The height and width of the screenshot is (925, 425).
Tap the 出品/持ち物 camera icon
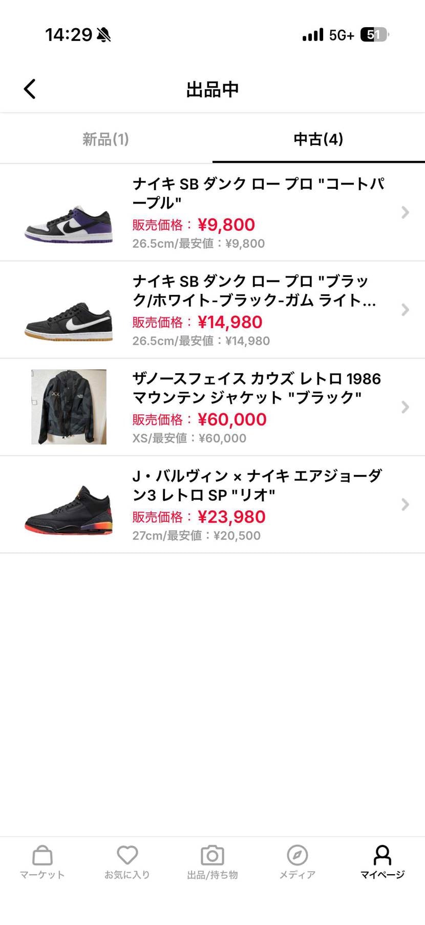click(213, 855)
